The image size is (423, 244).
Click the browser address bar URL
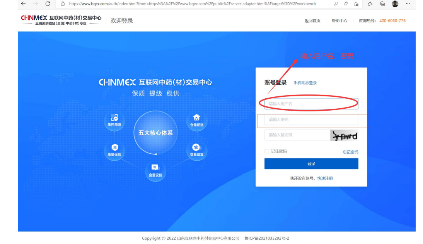(192, 4)
